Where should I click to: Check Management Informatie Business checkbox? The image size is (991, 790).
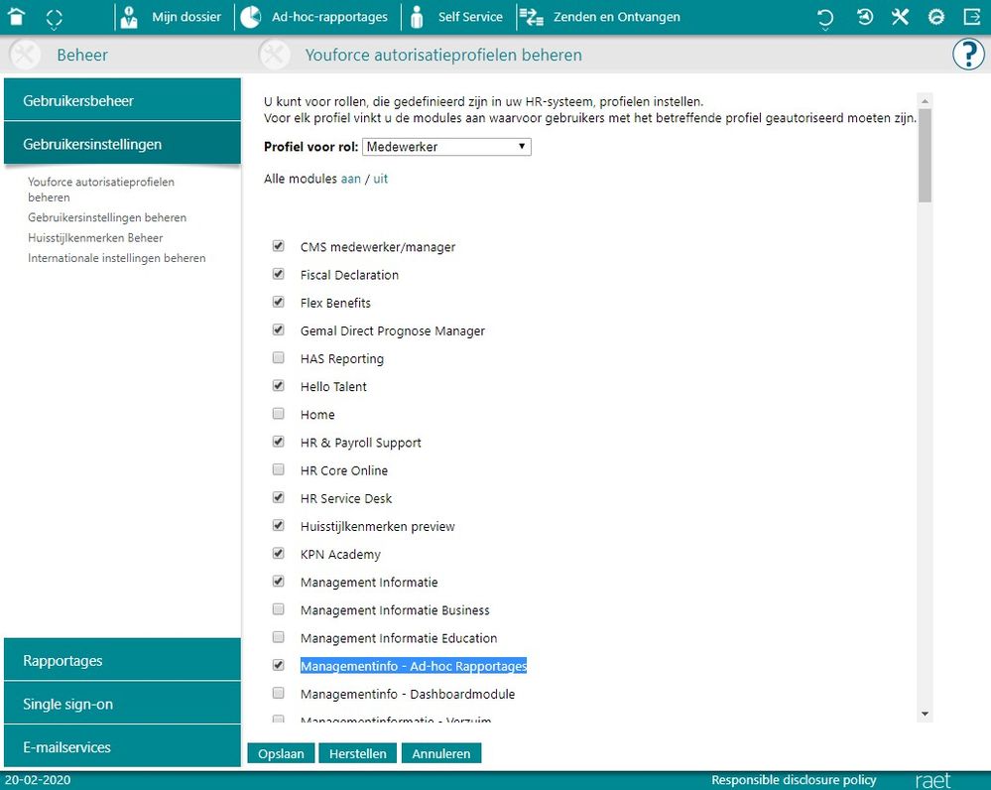pyautogui.click(x=278, y=608)
